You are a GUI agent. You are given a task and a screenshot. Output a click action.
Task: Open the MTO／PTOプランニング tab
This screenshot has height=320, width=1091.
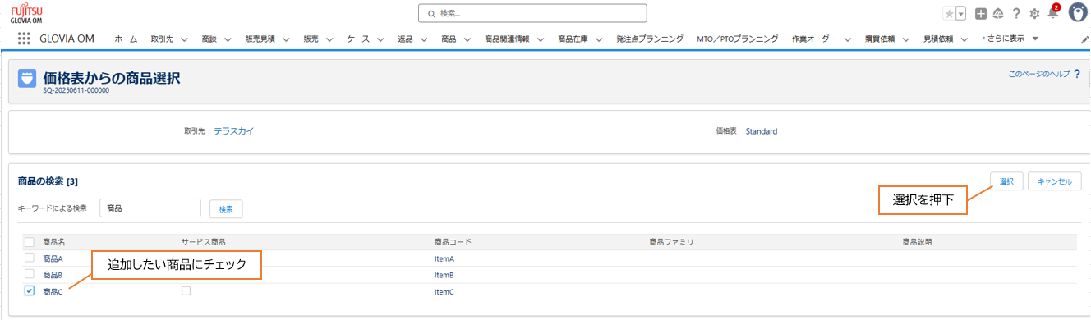737,39
